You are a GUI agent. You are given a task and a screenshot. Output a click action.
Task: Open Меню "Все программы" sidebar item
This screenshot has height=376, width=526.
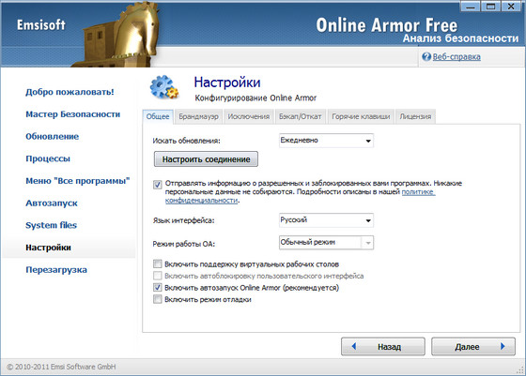77,181
